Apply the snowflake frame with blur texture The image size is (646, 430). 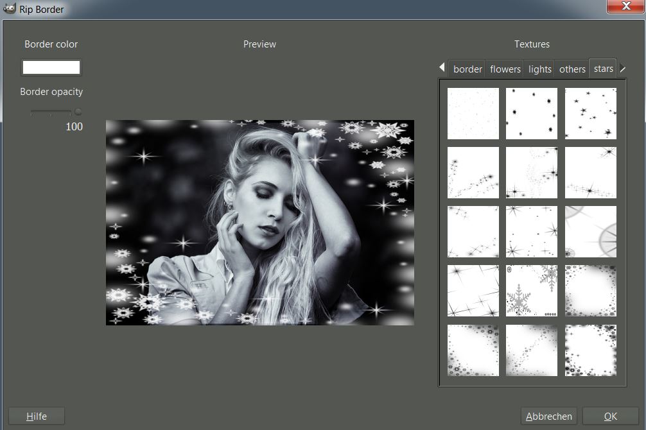click(590, 291)
